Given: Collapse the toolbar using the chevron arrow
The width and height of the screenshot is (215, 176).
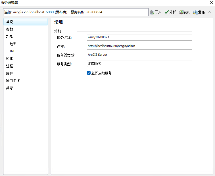Looking at the screenshot, I should pyautogui.click(x=210, y=12).
